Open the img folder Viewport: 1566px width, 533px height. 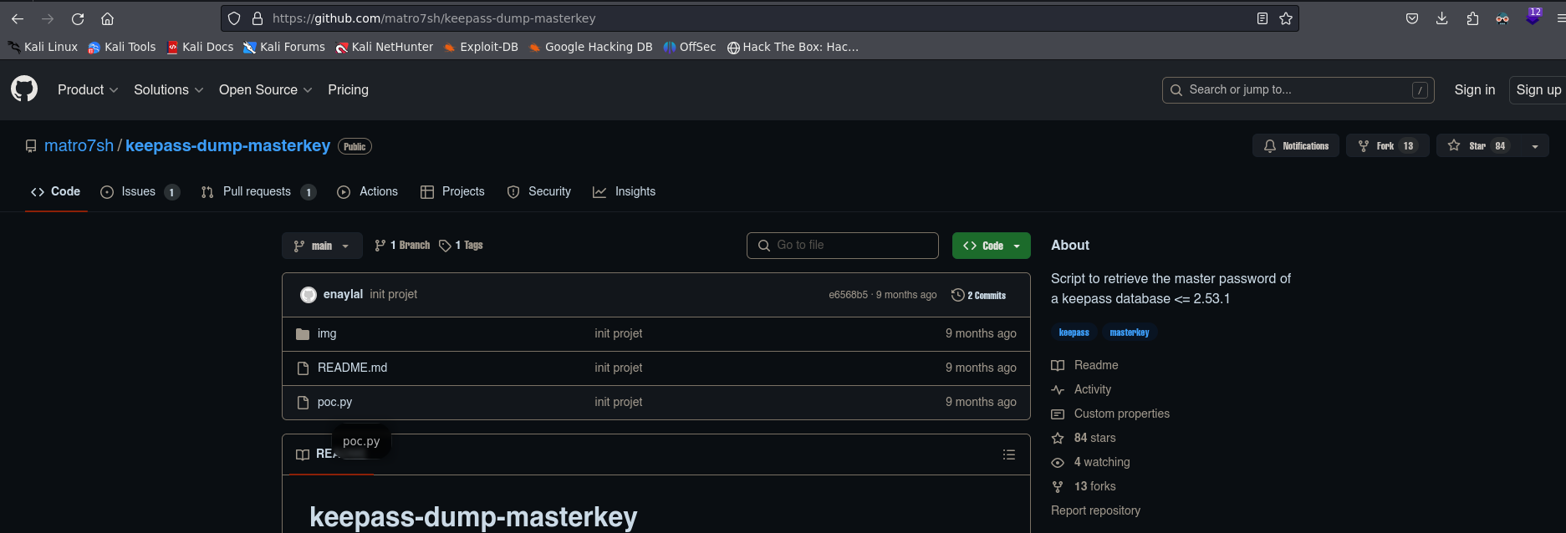coord(327,333)
